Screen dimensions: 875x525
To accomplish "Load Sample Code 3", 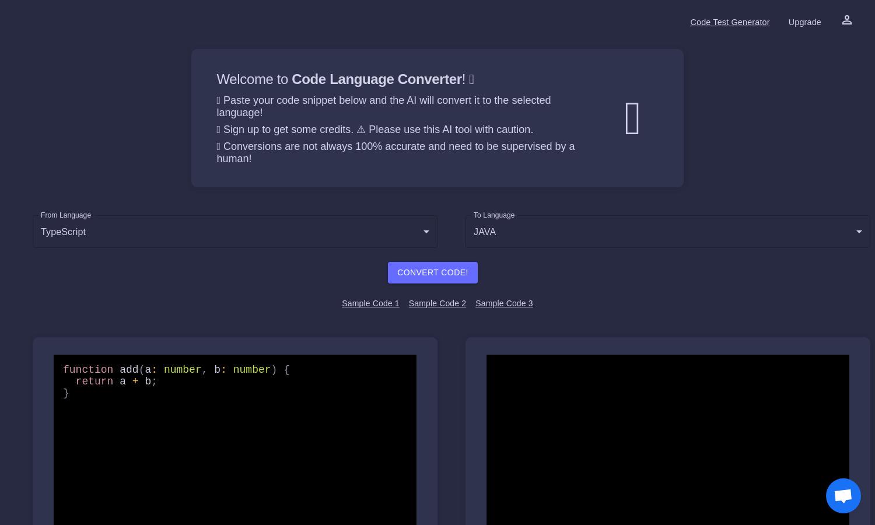I will (504, 303).
